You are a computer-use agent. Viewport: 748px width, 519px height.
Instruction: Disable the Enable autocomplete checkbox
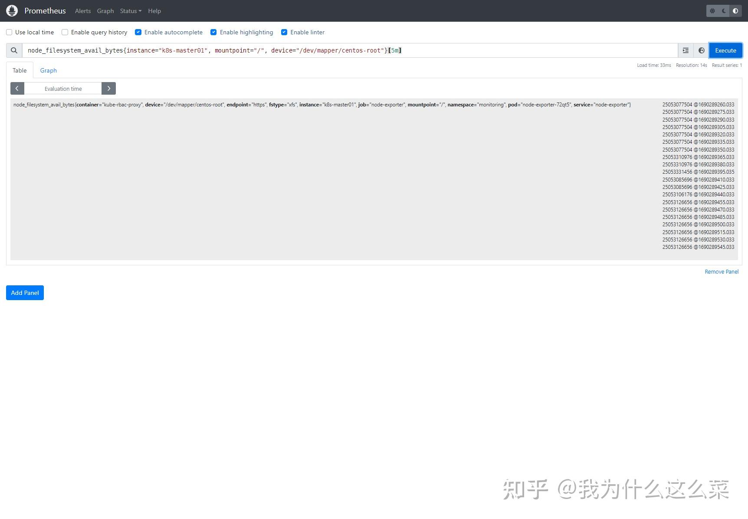coord(138,32)
